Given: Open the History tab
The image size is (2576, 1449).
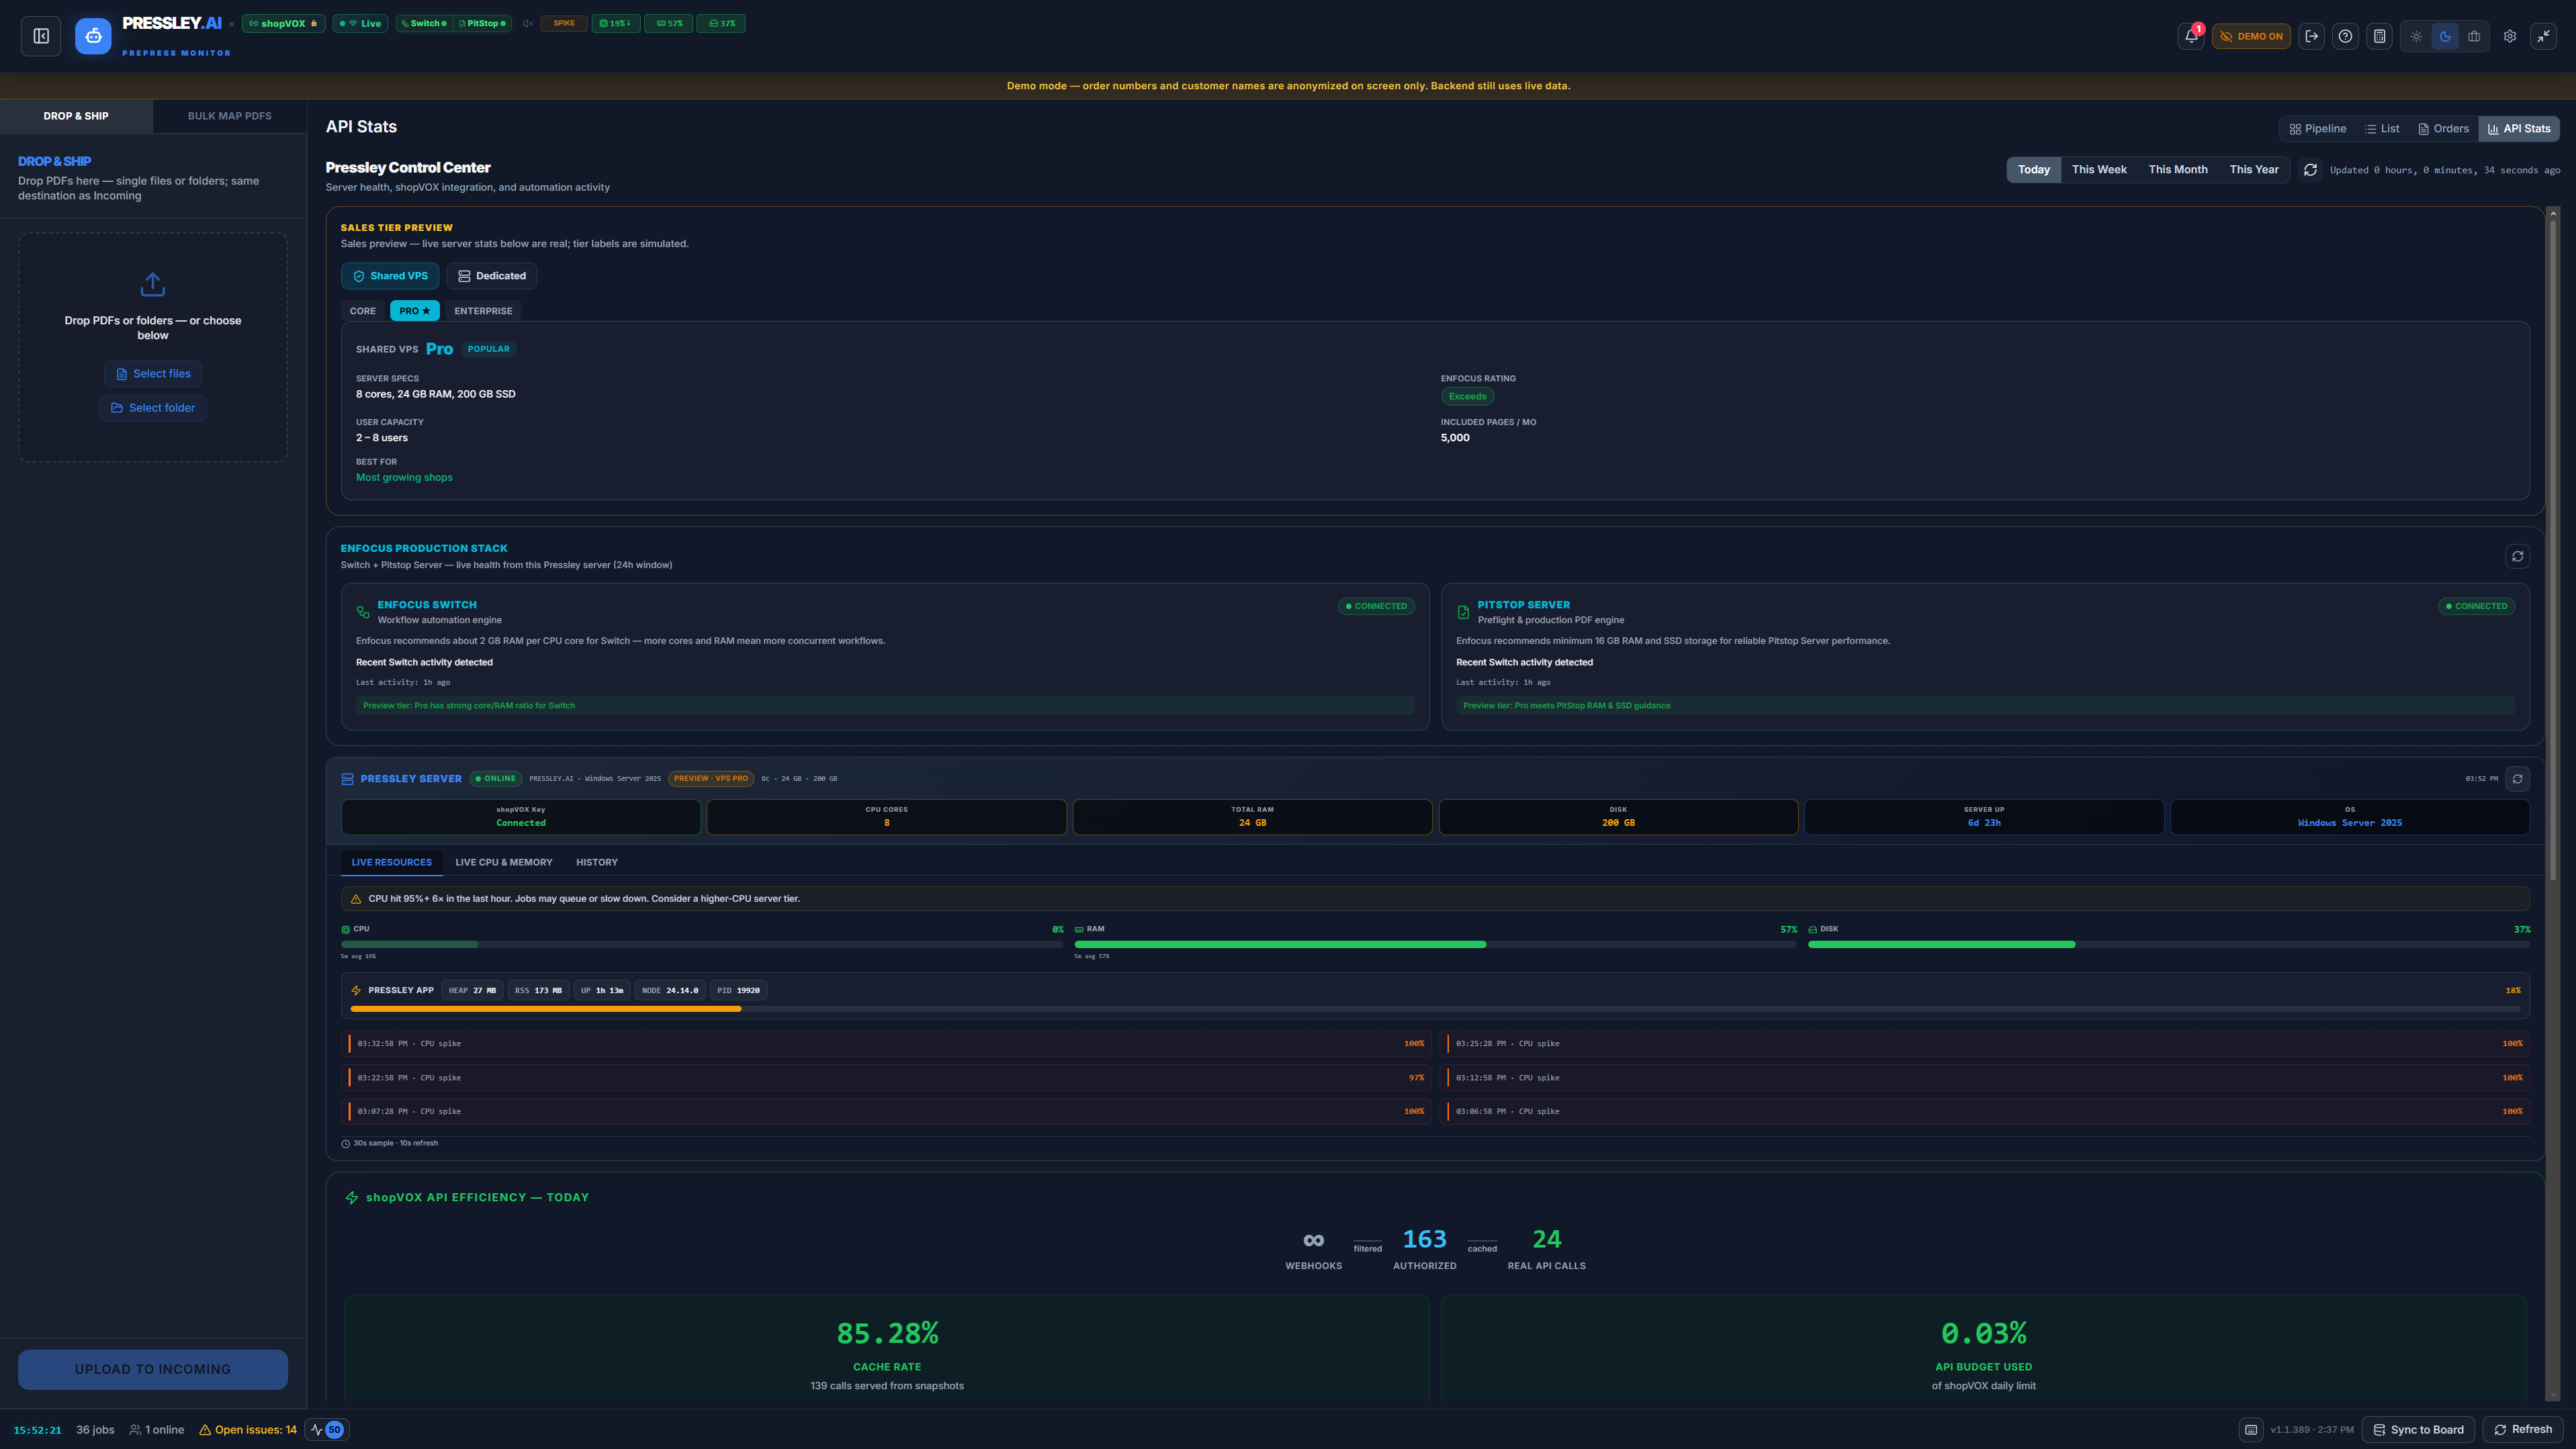Looking at the screenshot, I should pos(597,862).
